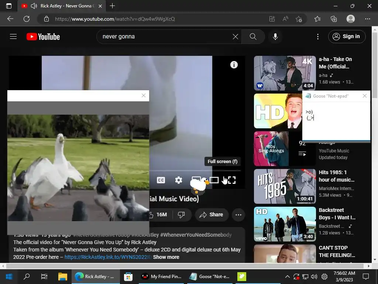378x284 pixels.
Task: Switch to My Friend Pin... taskbar window
Action: pos(161,277)
